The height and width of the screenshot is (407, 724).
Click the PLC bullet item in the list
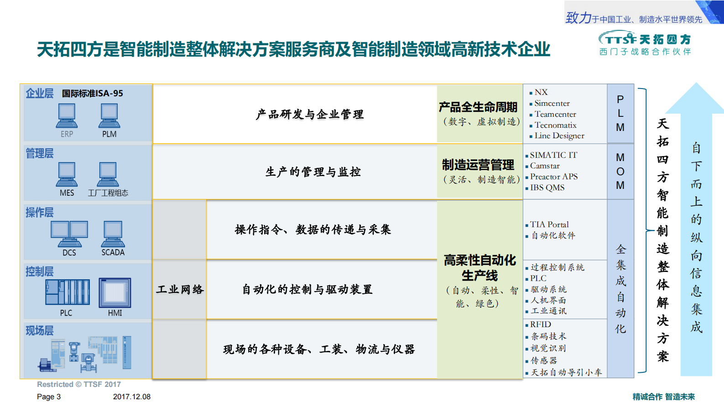coord(536,278)
